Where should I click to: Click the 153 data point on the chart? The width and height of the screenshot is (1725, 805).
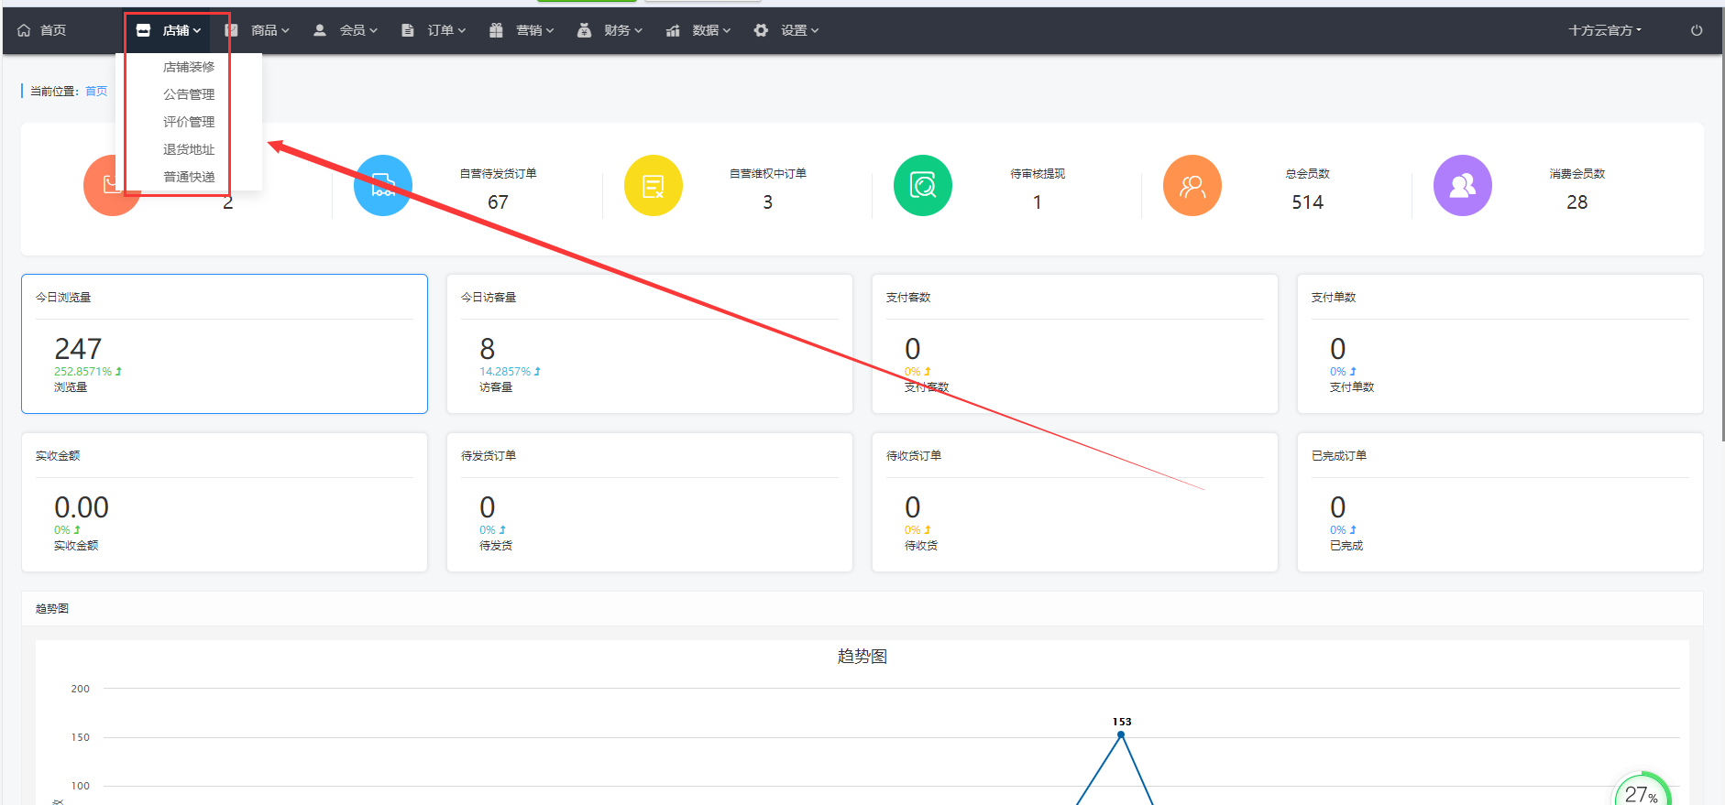pos(1121,734)
